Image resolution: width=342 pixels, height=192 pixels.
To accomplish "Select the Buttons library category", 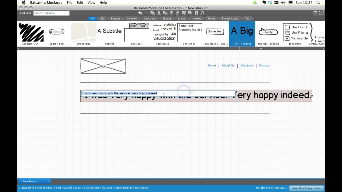I will point(115,18).
